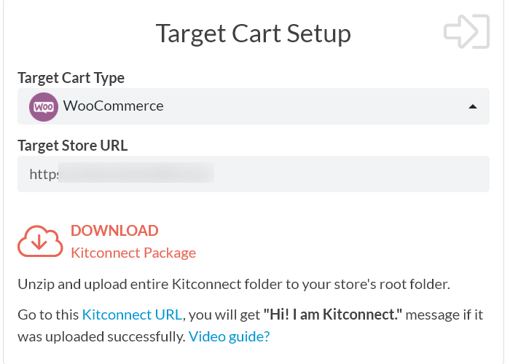Click the arrow-into-box icon beside the title
This screenshot has height=364, width=510.
(466, 32)
